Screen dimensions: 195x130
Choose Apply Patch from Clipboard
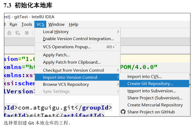pyautogui.click(x=77, y=62)
